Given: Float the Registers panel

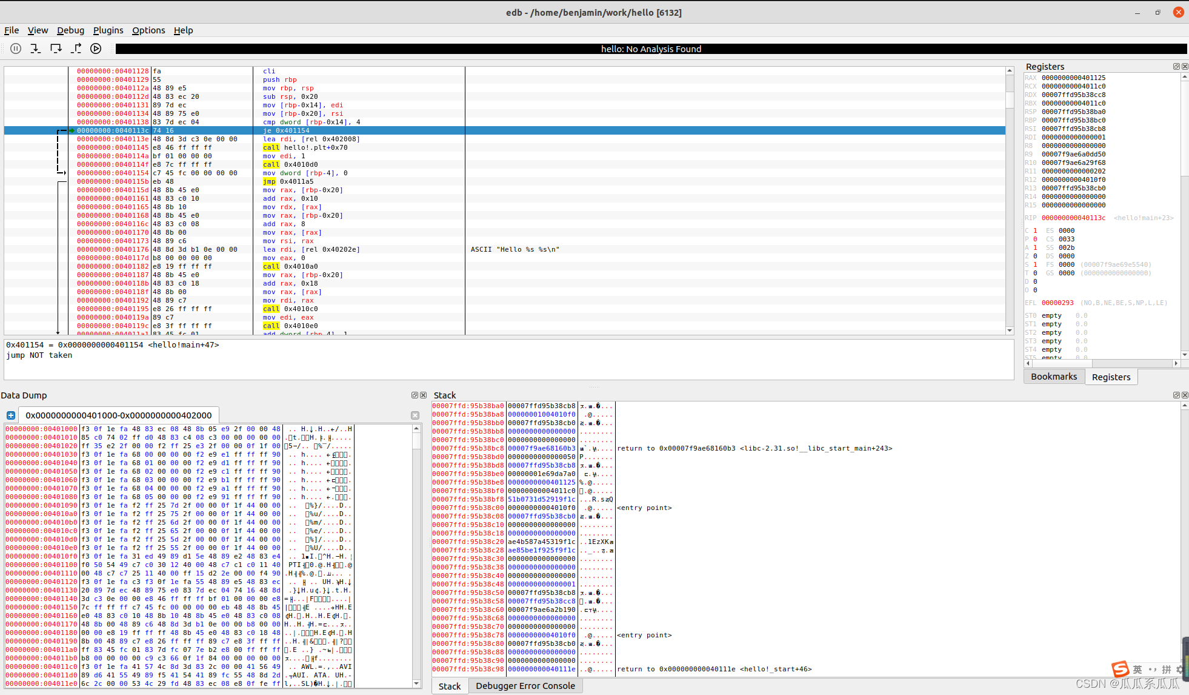Looking at the screenshot, I should [x=1176, y=67].
